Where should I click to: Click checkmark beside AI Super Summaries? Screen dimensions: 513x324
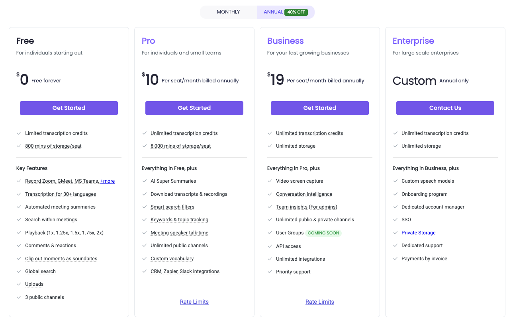click(145, 181)
